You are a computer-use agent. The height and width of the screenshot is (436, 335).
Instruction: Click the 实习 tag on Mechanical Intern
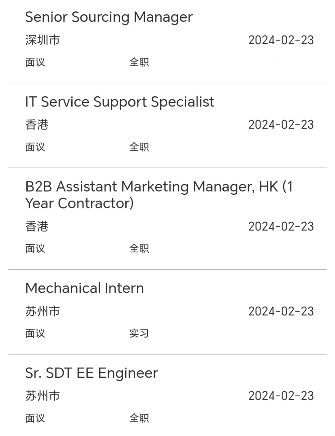click(x=139, y=334)
